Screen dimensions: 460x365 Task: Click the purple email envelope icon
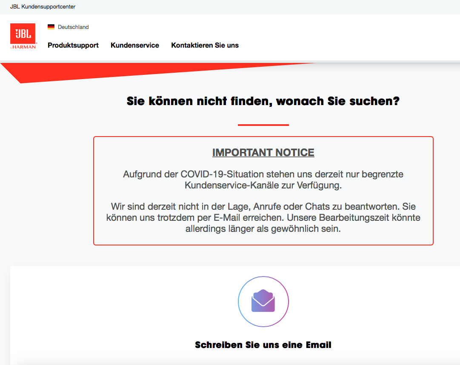263,301
